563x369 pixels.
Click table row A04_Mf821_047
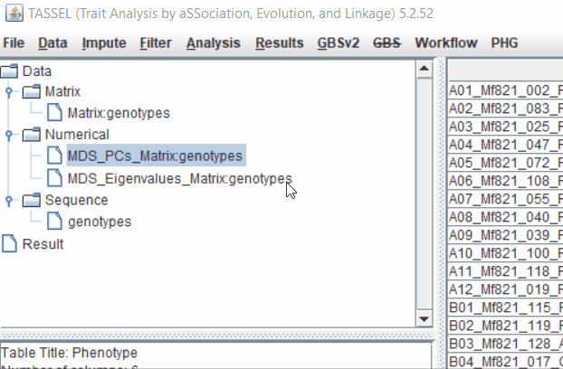[506, 145]
